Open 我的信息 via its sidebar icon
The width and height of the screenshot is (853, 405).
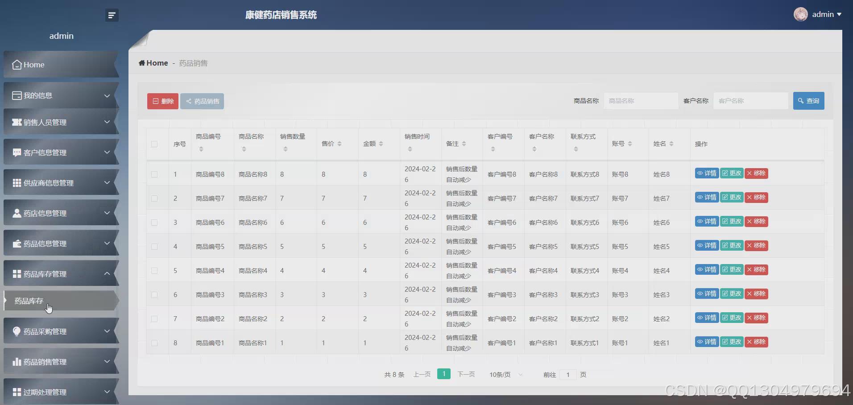tap(17, 95)
